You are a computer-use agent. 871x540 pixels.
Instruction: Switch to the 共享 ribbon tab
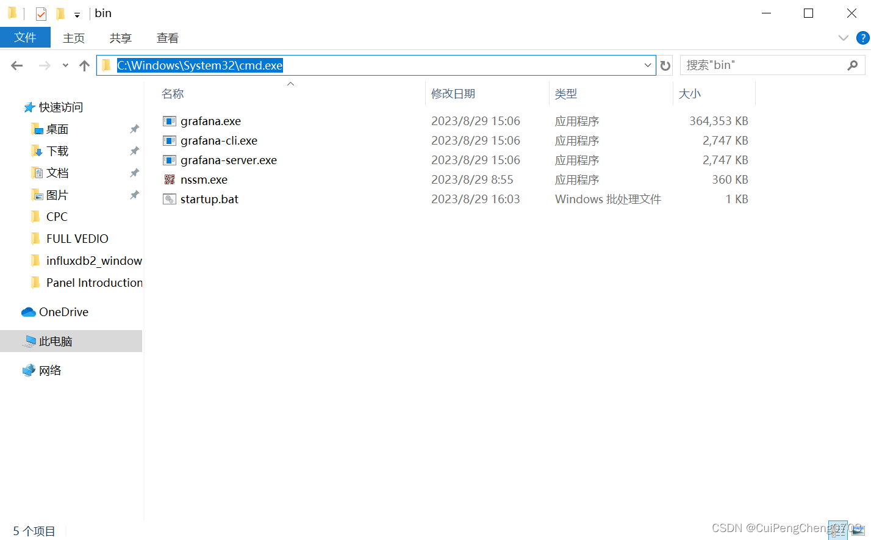click(121, 38)
